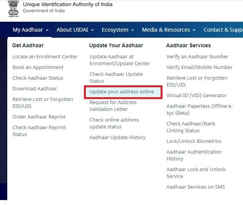Open Check Aadhaar Update Status link

(x=116, y=77)
